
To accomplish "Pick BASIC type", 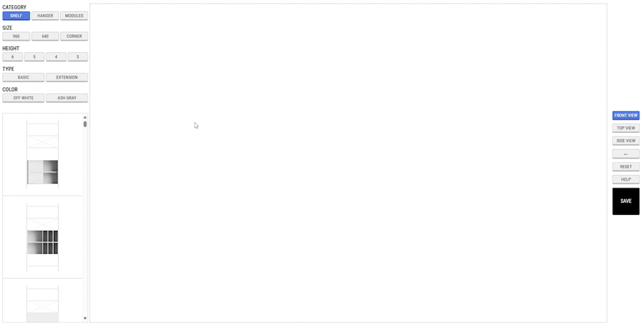I will 24,77.
